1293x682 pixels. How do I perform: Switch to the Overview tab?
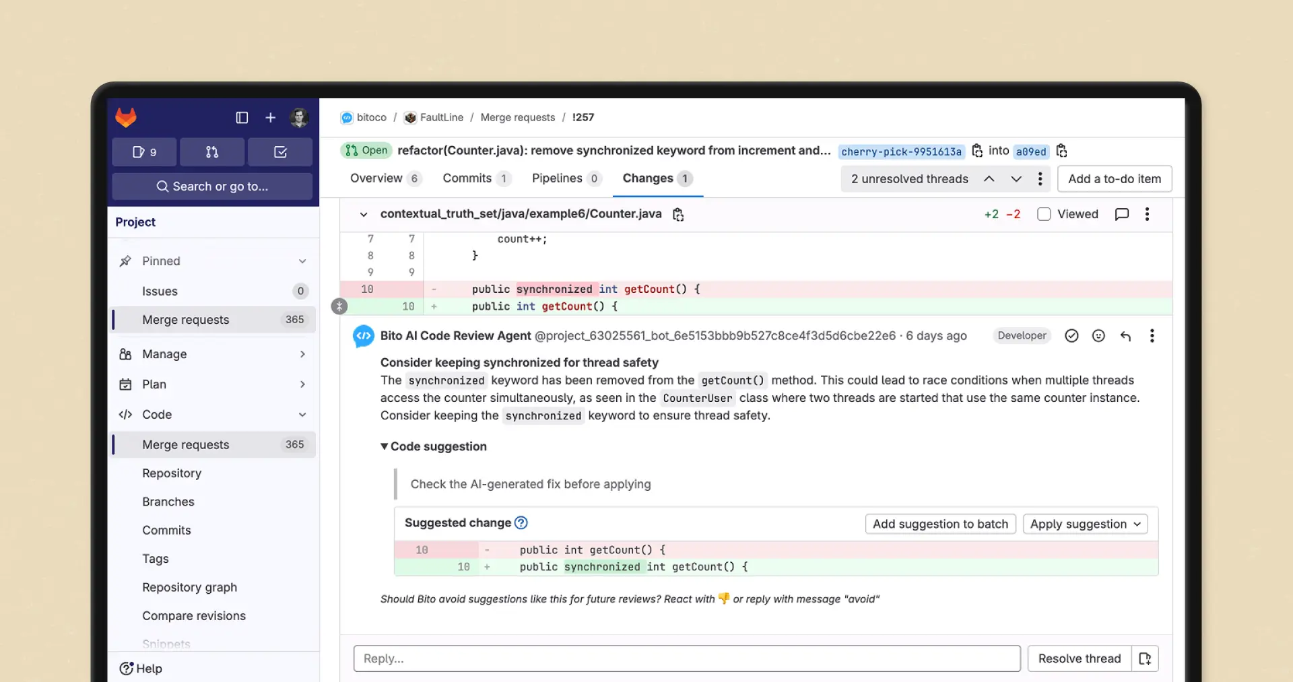376,178
